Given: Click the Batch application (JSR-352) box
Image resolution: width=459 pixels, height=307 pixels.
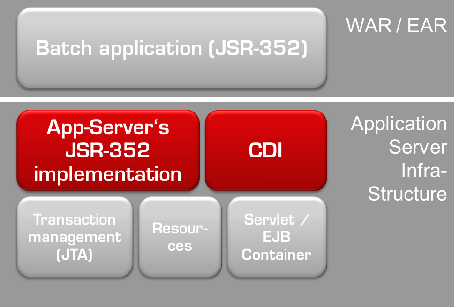Looking at the screenshot, I should pyautogui.click(x=171, y=48).
